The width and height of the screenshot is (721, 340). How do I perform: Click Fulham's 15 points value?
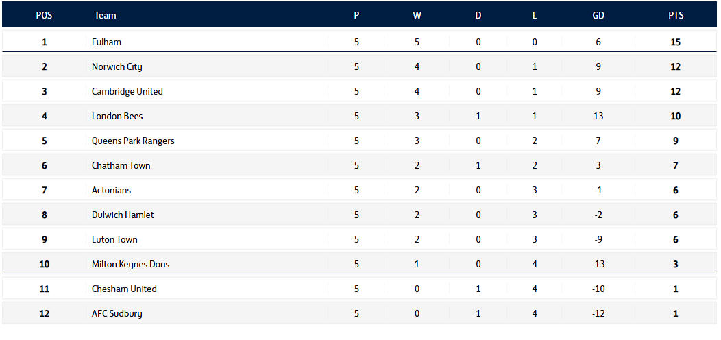(x=675, y=42)
